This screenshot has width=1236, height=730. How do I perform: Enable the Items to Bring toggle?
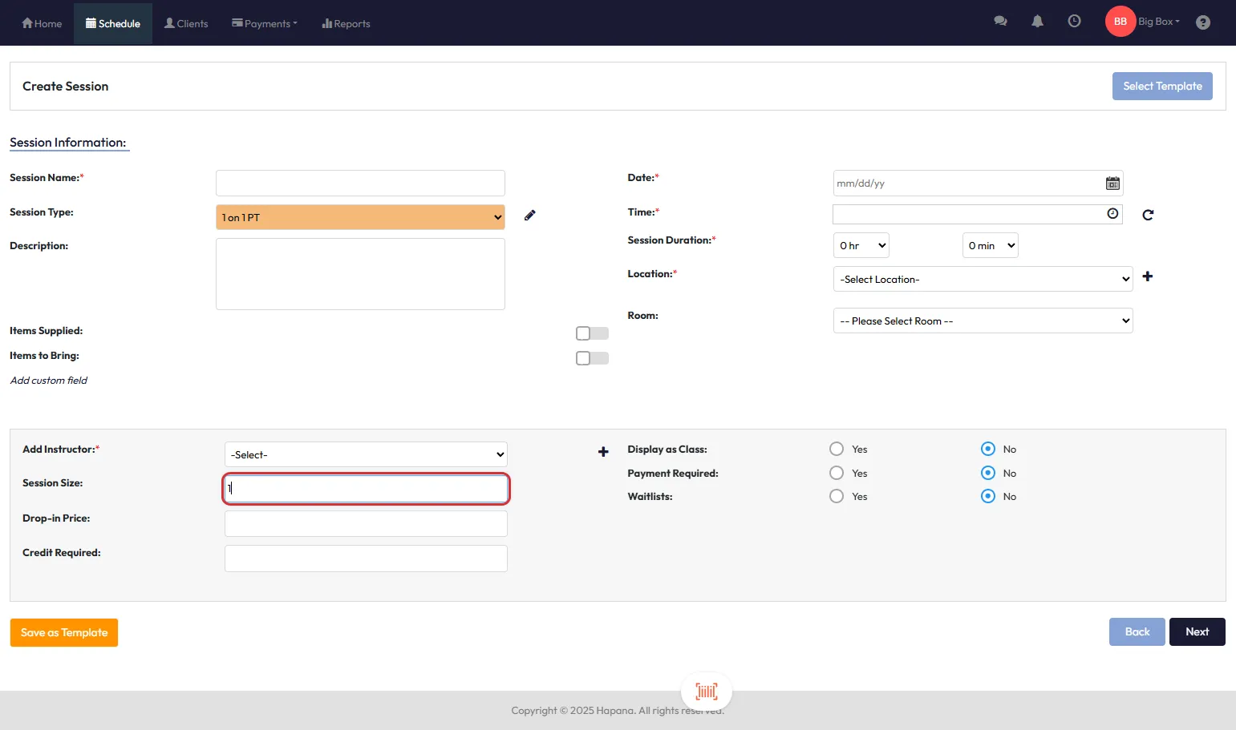pos(592,358)
